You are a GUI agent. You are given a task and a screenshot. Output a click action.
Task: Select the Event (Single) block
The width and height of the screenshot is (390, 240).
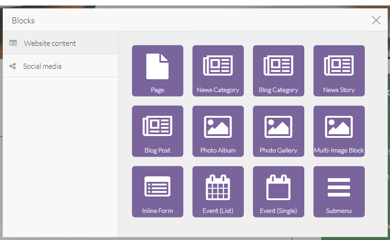tap(278, 191)
